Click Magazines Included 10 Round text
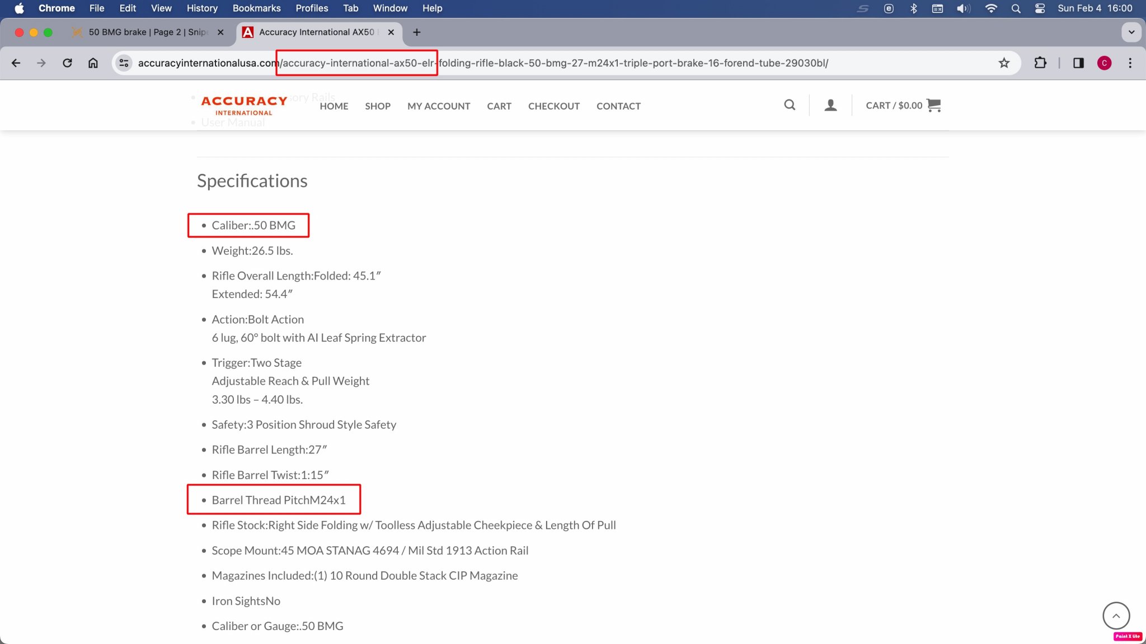Screen dimensions: 1146x644 (365, 576)
